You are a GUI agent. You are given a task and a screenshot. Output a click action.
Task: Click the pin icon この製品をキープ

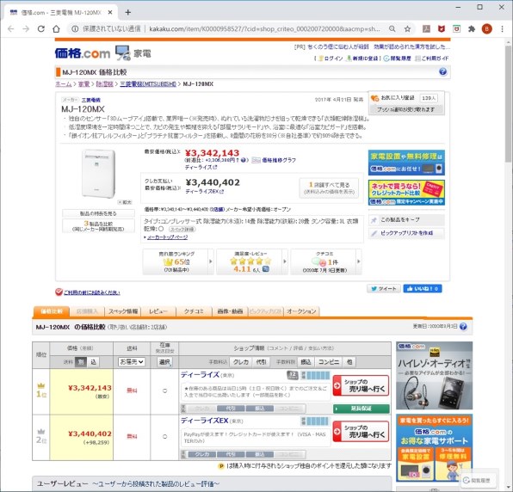coord(406,219)
